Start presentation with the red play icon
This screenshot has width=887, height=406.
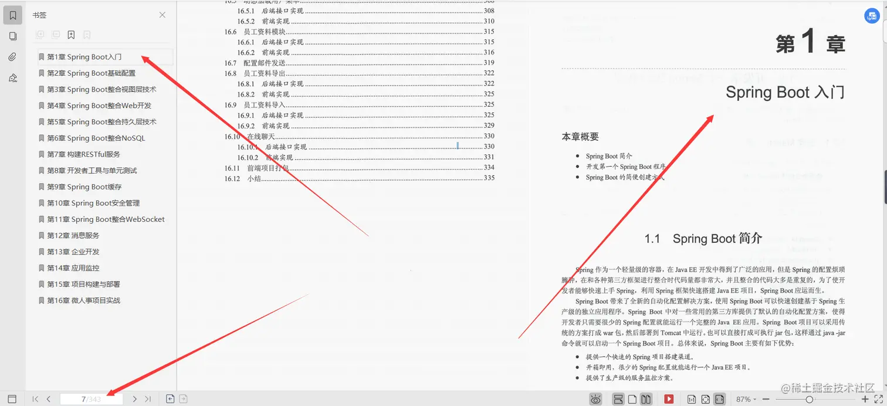tap(669, 398)
